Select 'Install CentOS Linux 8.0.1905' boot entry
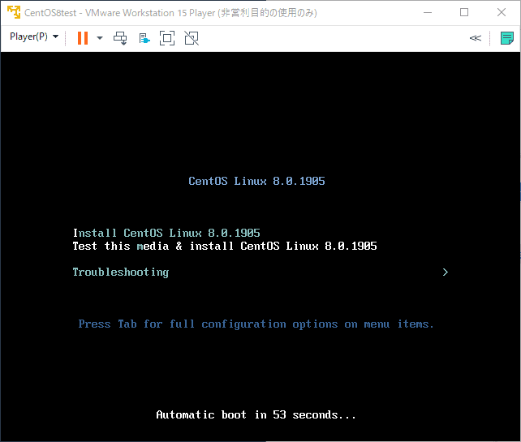The height and width of the screenshot is (442, 521). coord(166,233)
